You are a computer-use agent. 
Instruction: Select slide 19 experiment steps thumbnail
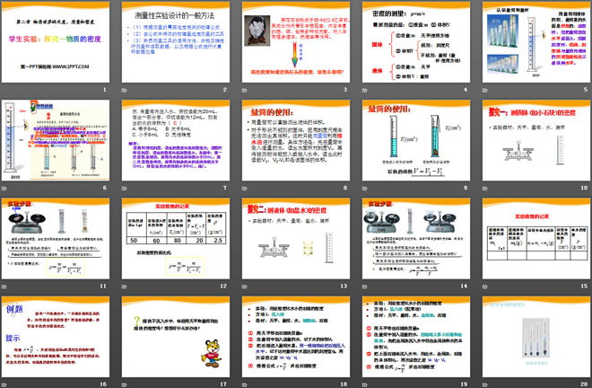416,337
